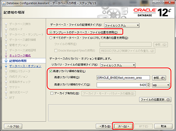The width and height of the screenshot is (176, 131).
Task: Go back with 戻る button
Action: pos(105,126)
